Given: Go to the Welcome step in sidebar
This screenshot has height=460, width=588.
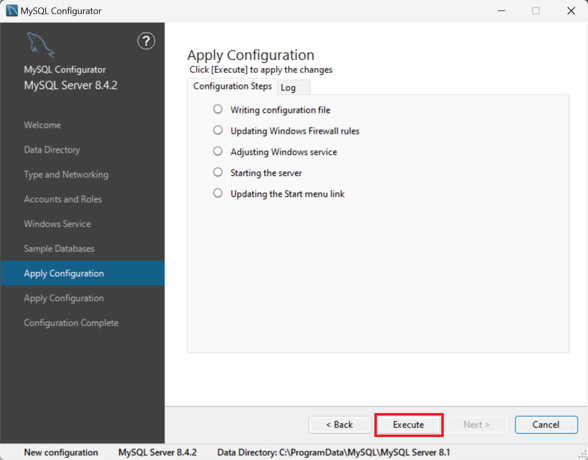Looking at the screenshot, I should 42,125.
